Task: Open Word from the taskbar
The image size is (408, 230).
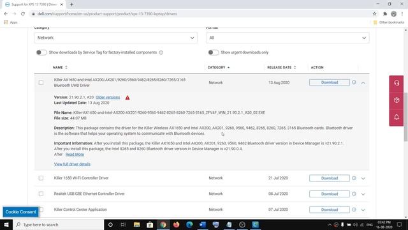Action: click(203, 224)
